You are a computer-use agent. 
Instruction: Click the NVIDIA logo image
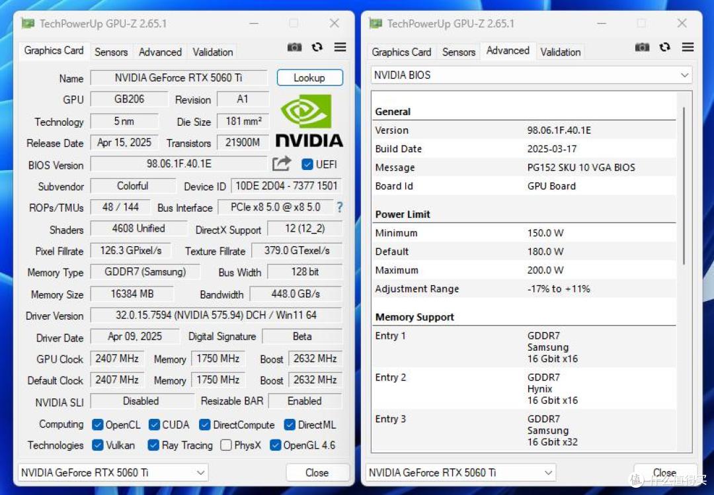pos(309,121)
